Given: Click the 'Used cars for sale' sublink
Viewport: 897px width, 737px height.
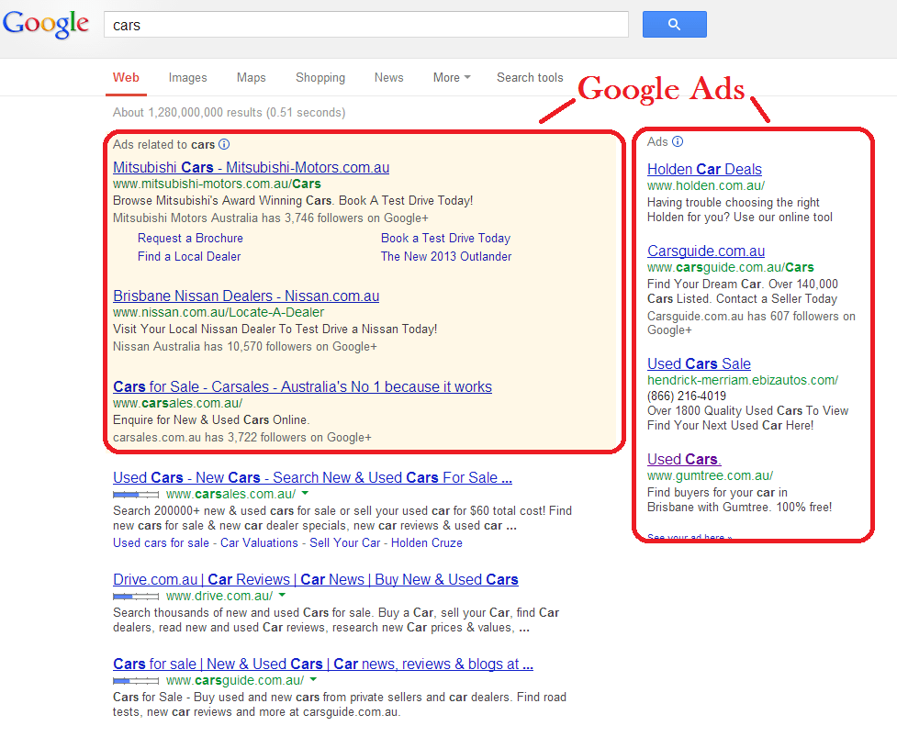Looking at the screenshot, I should [x=162, y=542].
